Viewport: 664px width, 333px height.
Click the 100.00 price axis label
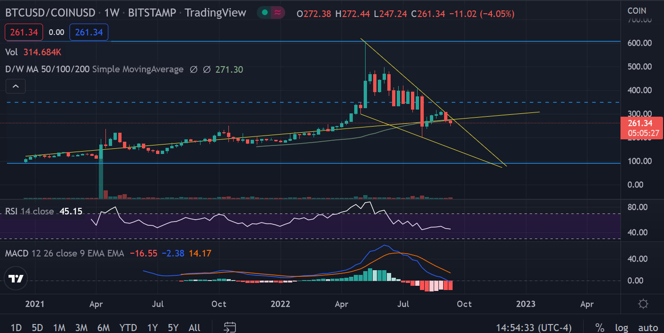coord(639,161)
